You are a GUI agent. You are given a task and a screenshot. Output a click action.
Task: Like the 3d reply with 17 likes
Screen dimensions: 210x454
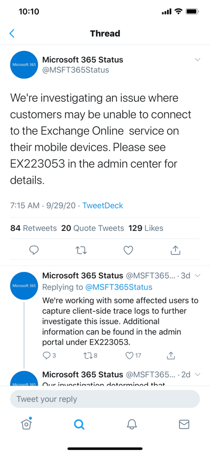tap(133, 355)
